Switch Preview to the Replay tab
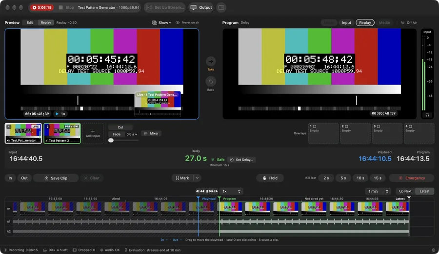439x254 pixels. (46, 23)
